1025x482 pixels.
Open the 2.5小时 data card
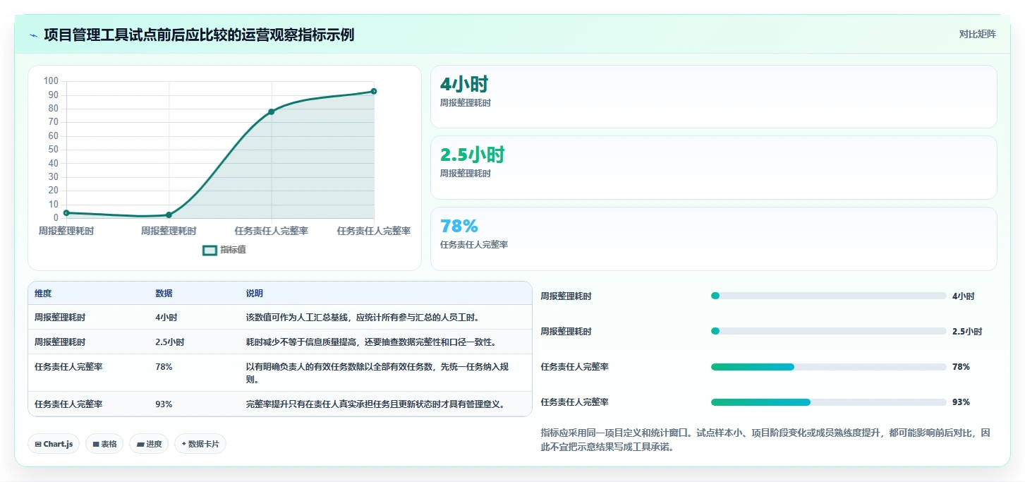[713, 167]
